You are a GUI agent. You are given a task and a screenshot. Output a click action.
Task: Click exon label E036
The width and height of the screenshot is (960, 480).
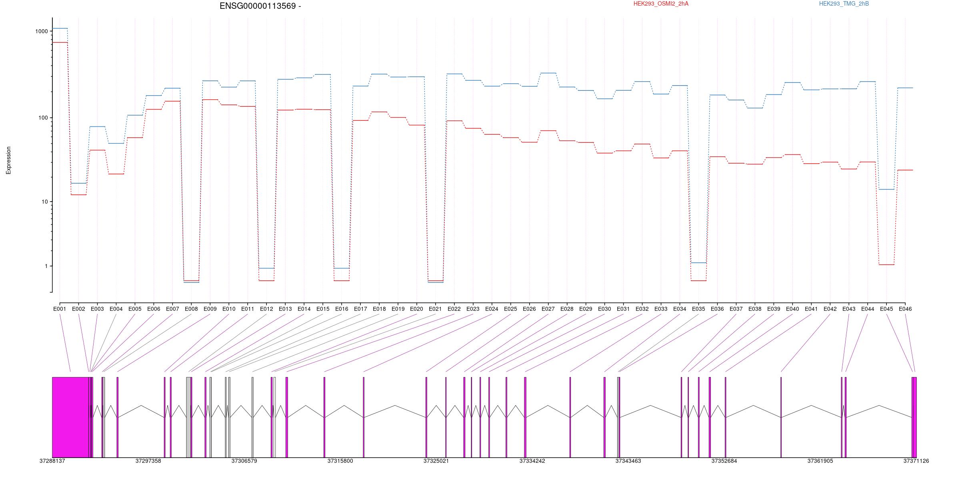717,309
